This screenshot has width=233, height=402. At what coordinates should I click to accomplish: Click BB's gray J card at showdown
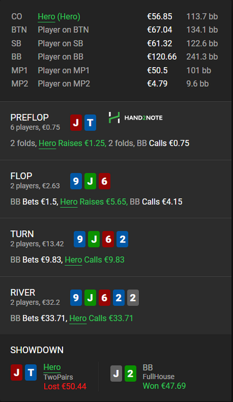tap(116, 373)
